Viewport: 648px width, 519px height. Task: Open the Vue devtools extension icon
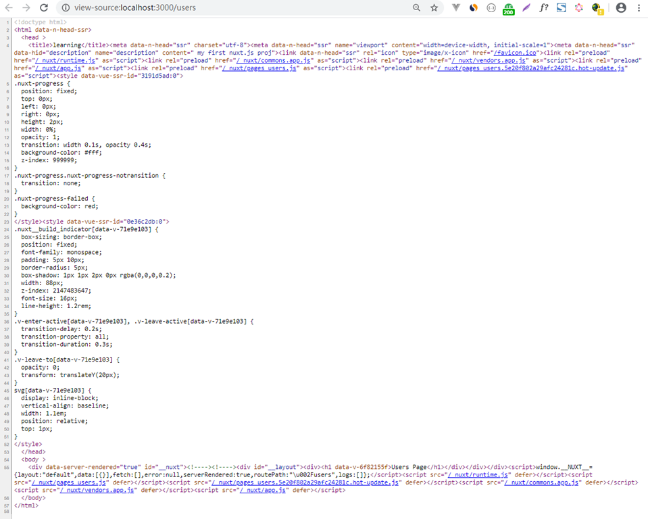456,7
